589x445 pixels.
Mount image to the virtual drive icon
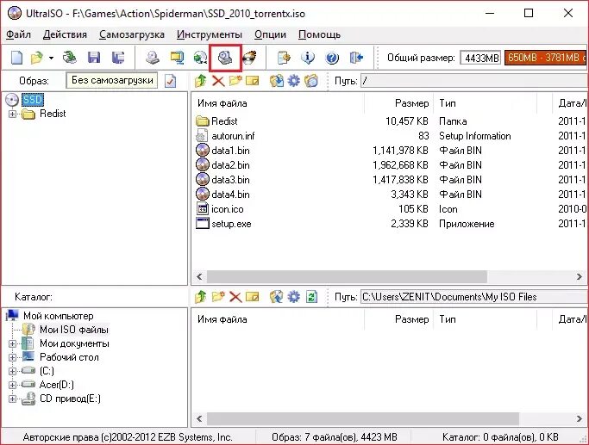coord(225,58)
